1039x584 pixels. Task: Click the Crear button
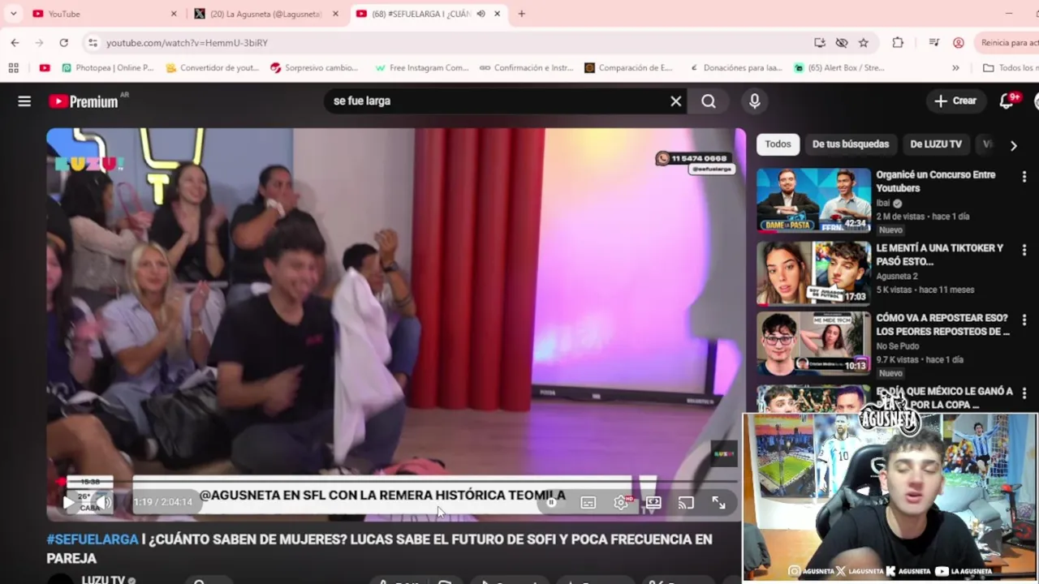[955, 101]
